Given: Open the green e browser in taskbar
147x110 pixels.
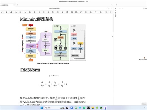Looking at the screenshot, I should pos(97,108).
